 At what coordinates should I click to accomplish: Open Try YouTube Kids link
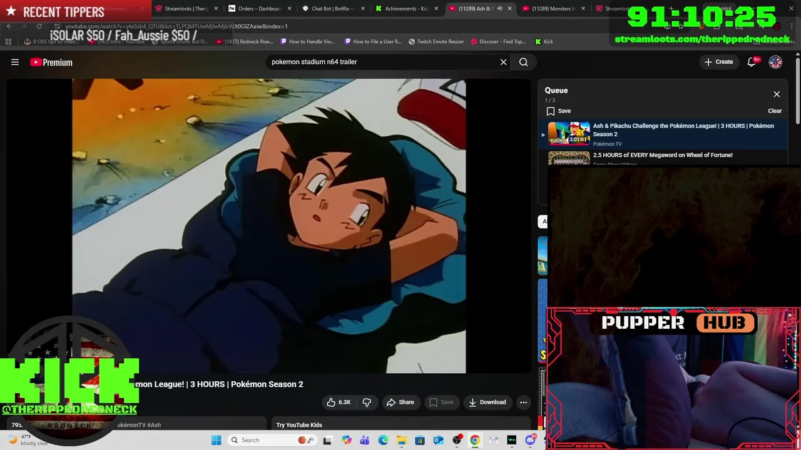(x=299, y=425)
